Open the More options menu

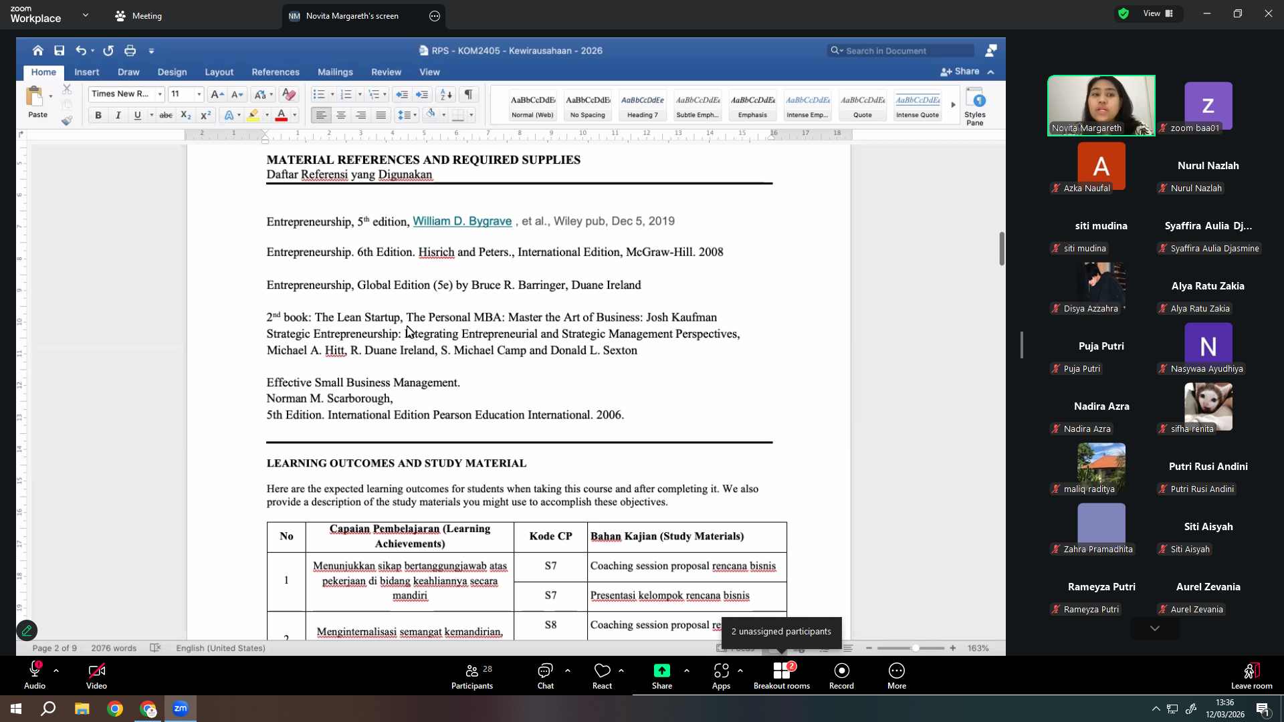897,677
